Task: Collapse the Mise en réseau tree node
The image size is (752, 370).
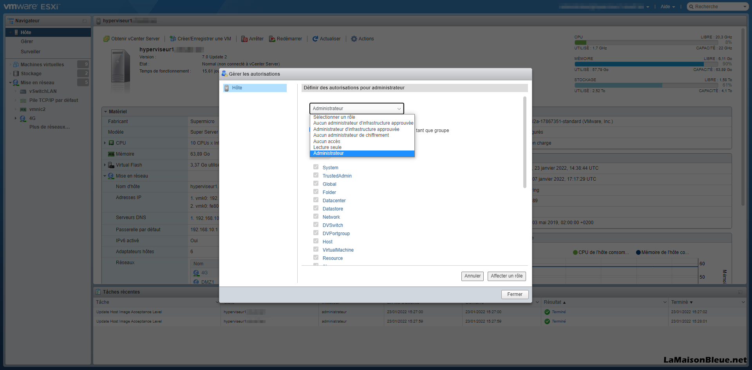Action: point(10,83)
